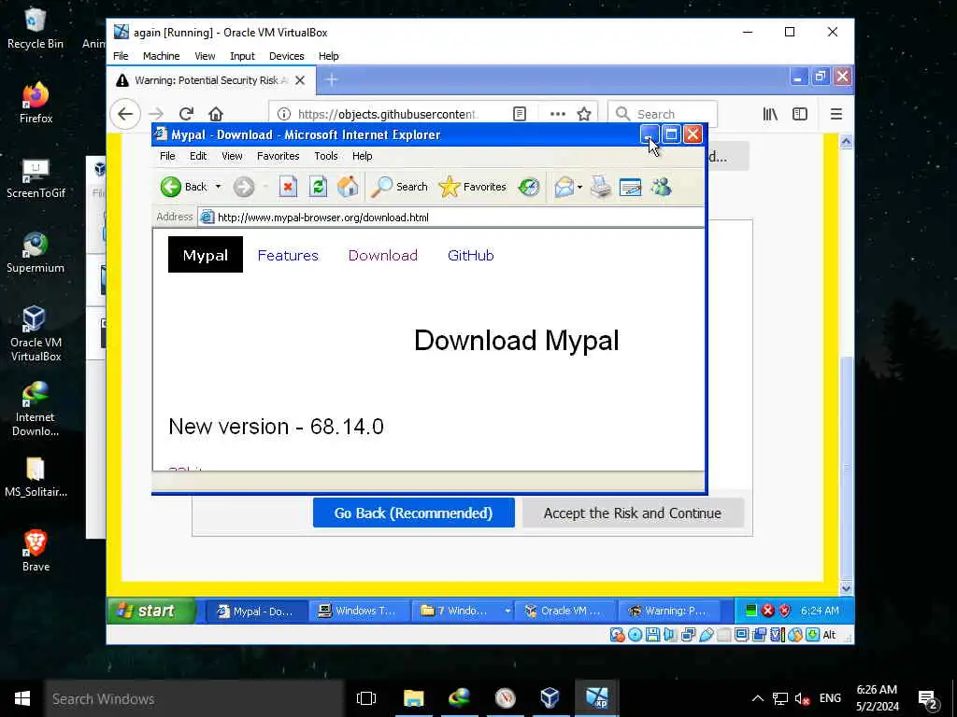Click the grayed Forward arrow in Internet Explorer

coord(244,187)
